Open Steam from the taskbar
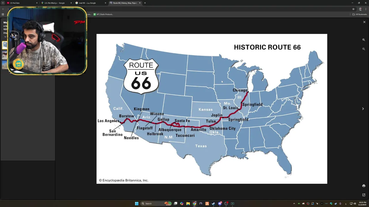This screenshot has height=207, width=369. tap(213, 204)
